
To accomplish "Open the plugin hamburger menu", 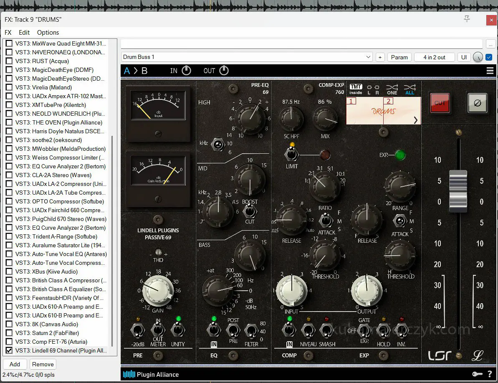I will [x=490, y=71].
